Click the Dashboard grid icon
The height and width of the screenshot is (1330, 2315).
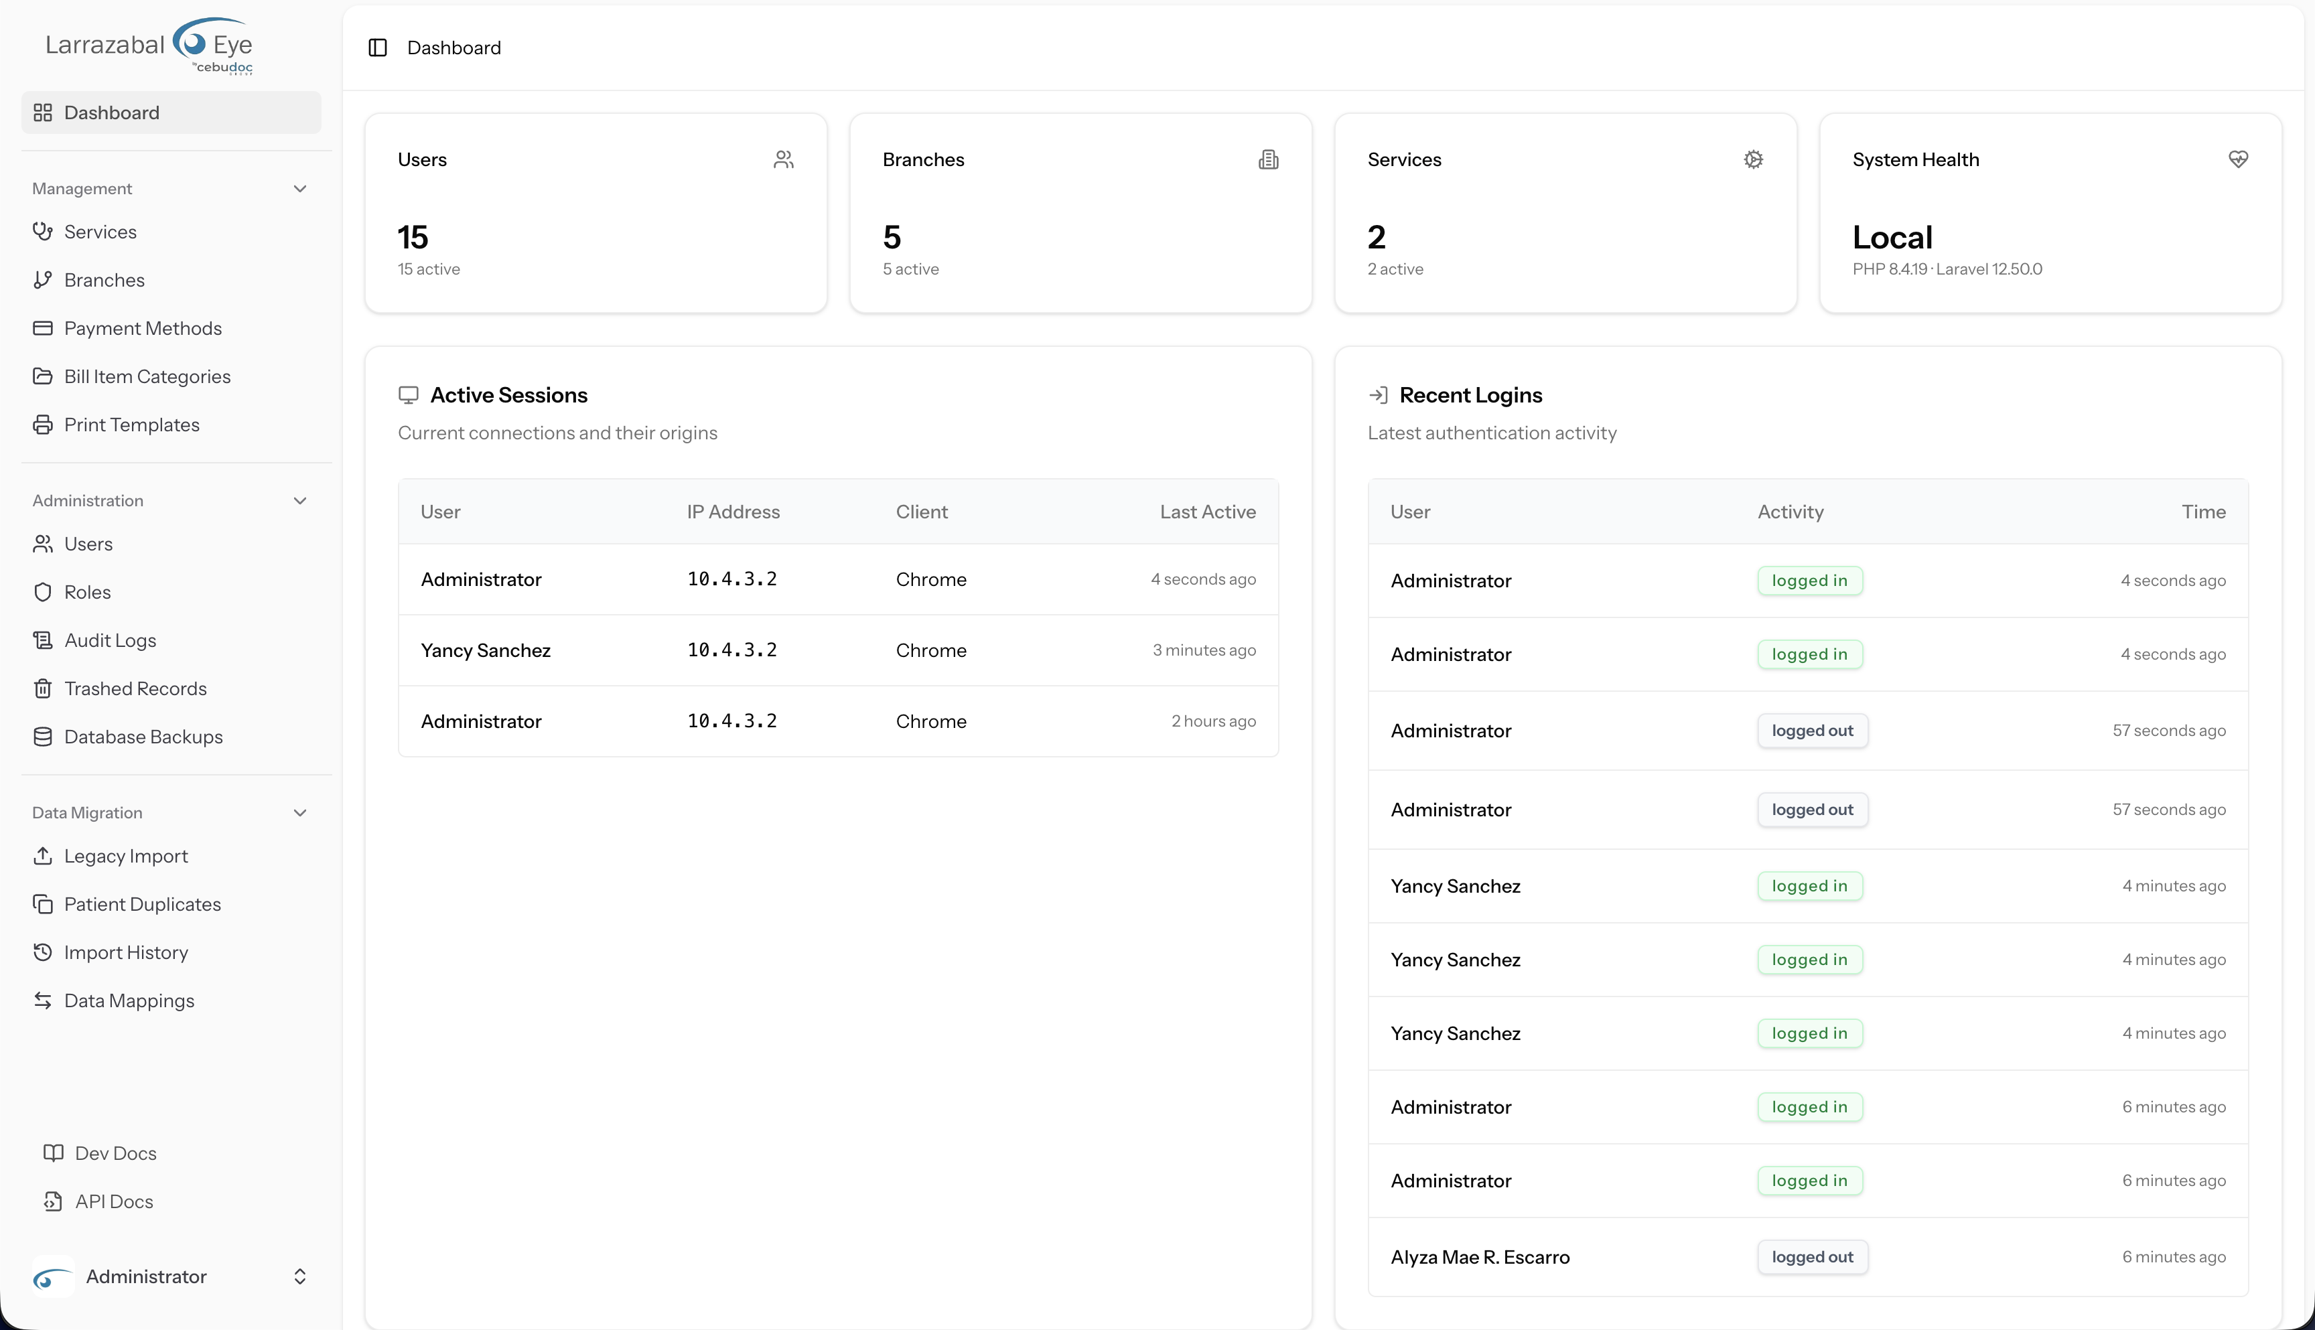point(43,113)
